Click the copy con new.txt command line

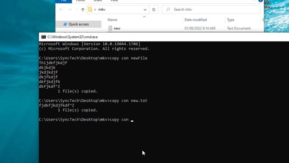coord(93,101)
